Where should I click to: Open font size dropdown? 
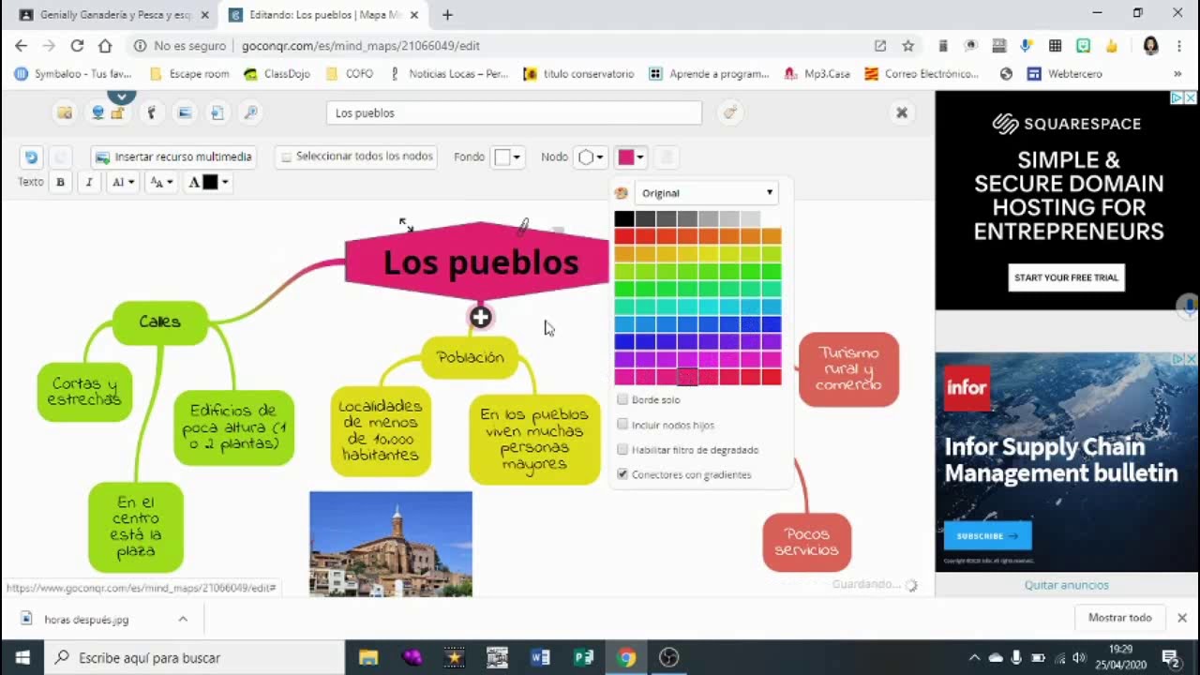point(161,182)
